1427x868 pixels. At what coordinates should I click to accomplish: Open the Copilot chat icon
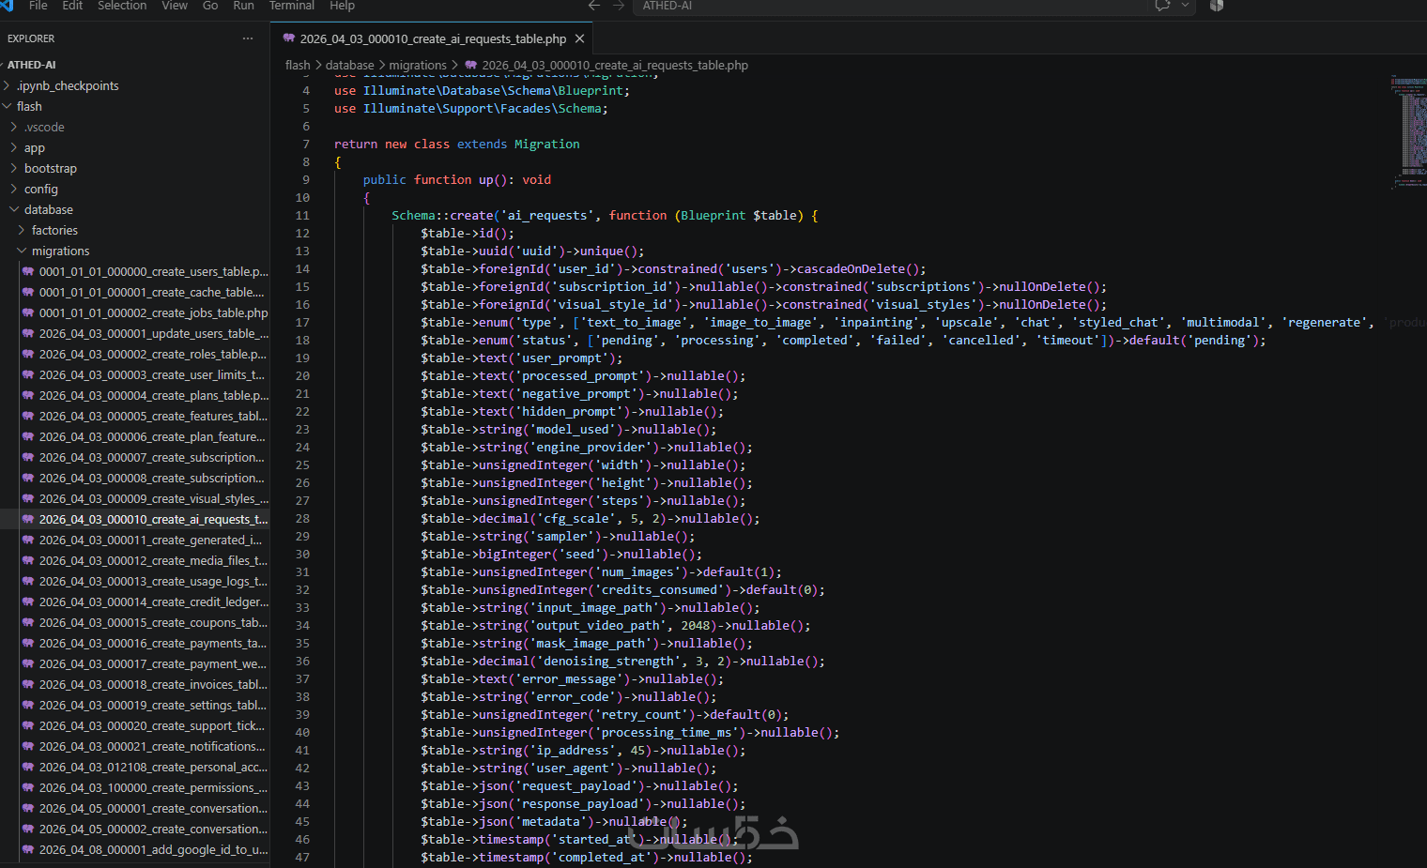(1163, 6)
